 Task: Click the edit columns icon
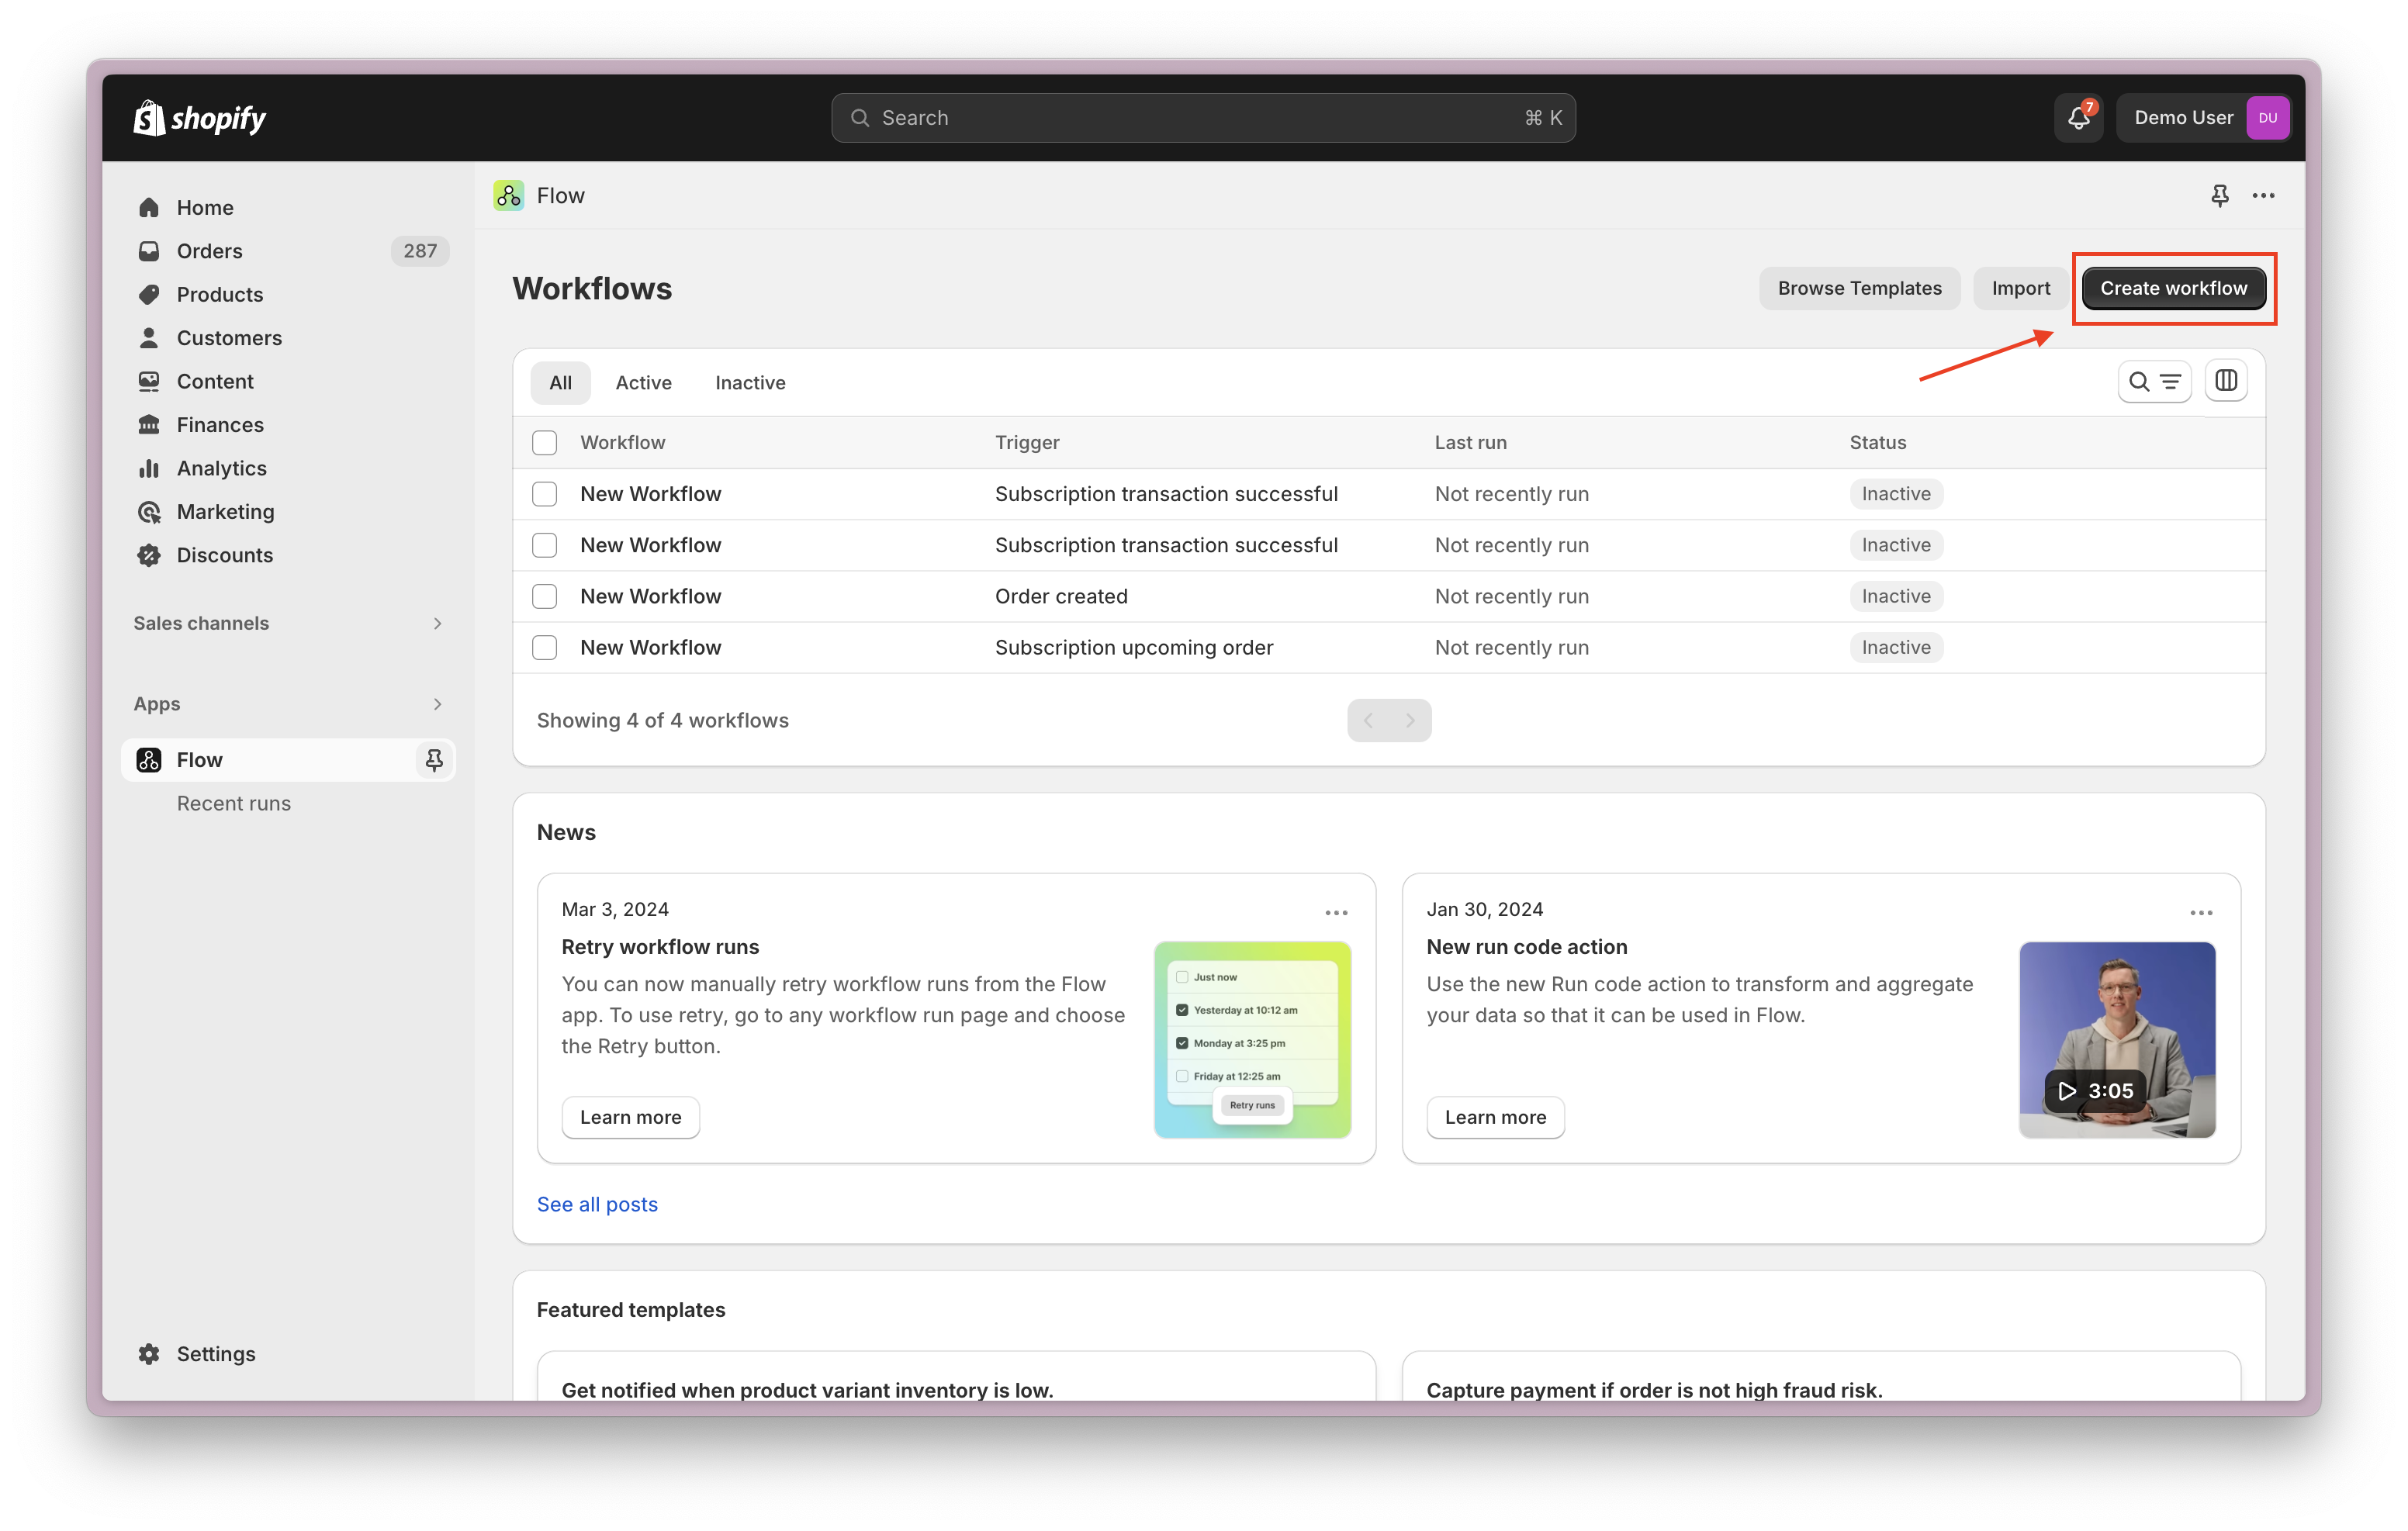point(2226,381)
